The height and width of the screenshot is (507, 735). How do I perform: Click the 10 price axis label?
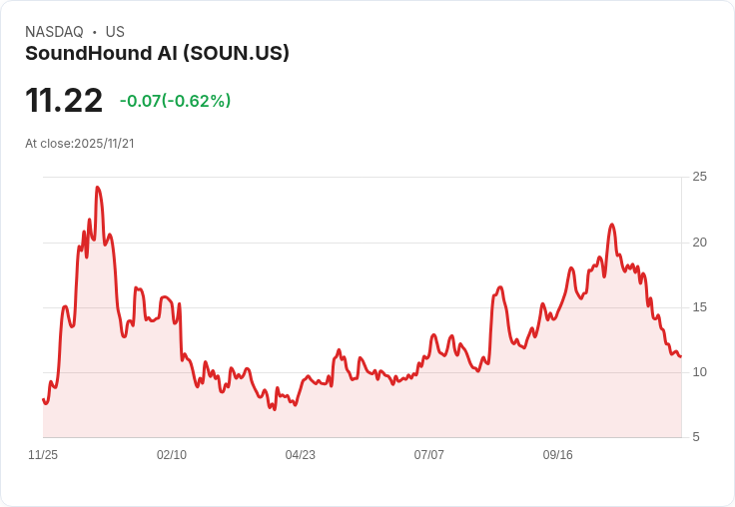tap(699, 372)
